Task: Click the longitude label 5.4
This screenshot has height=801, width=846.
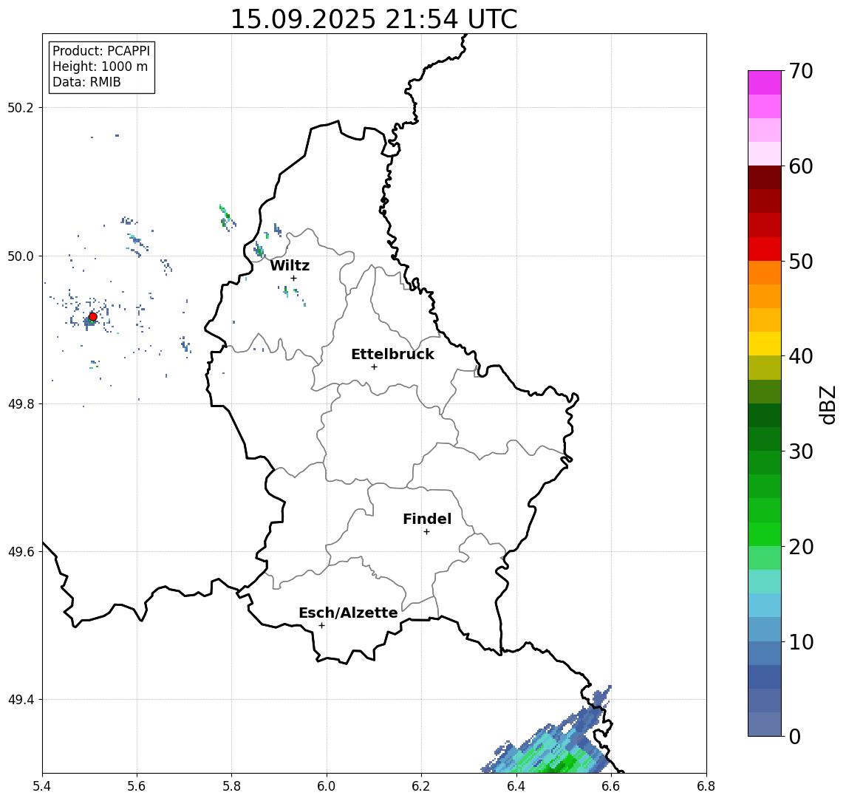Action: point(42,786)
